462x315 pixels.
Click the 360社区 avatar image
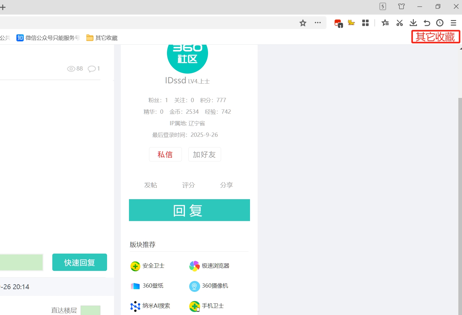(187, 59)
